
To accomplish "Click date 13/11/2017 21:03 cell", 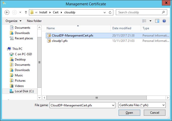I will 123,41.
